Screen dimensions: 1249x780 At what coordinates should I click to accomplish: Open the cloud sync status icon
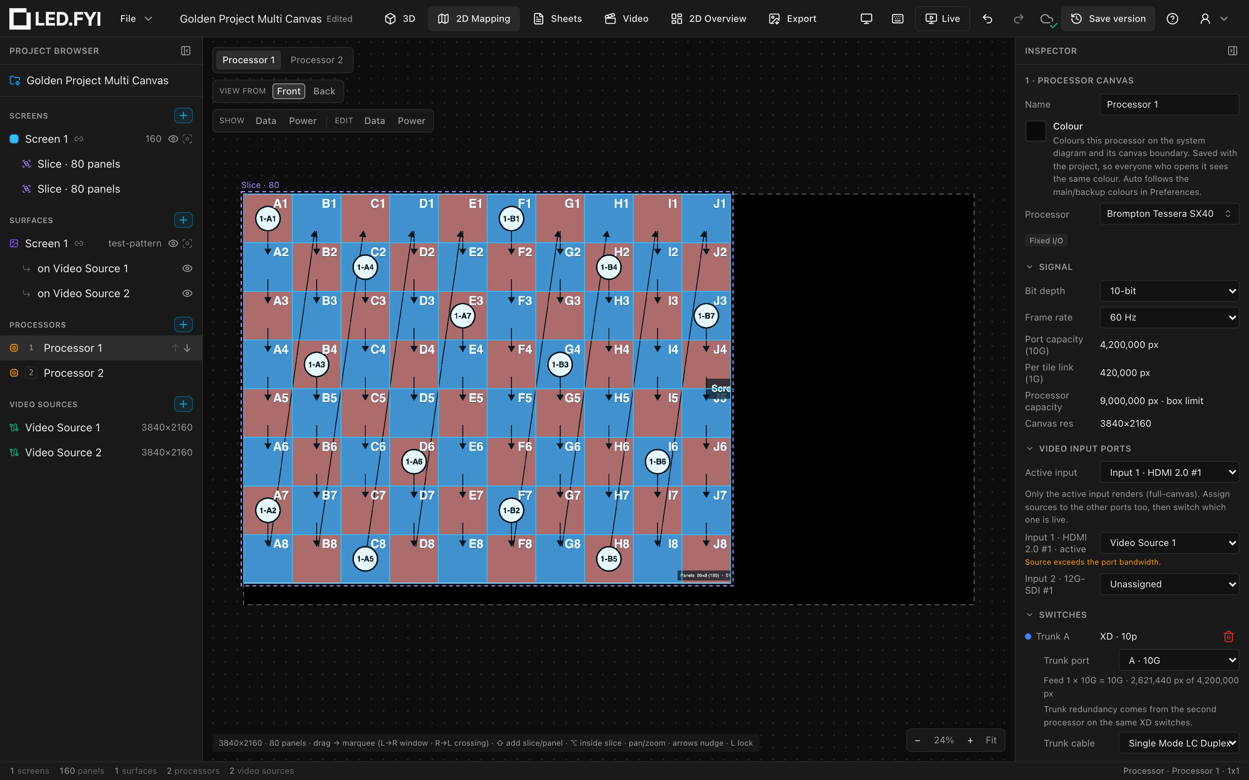tap(1047, 19)
